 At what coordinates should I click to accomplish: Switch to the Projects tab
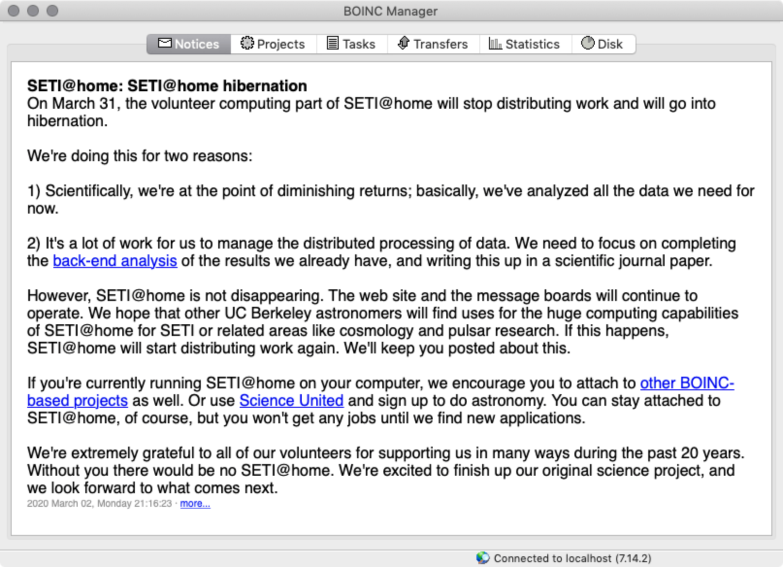(274, 44)
